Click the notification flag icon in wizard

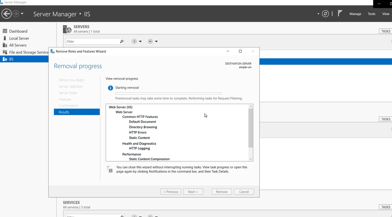[x=109, y=169]
